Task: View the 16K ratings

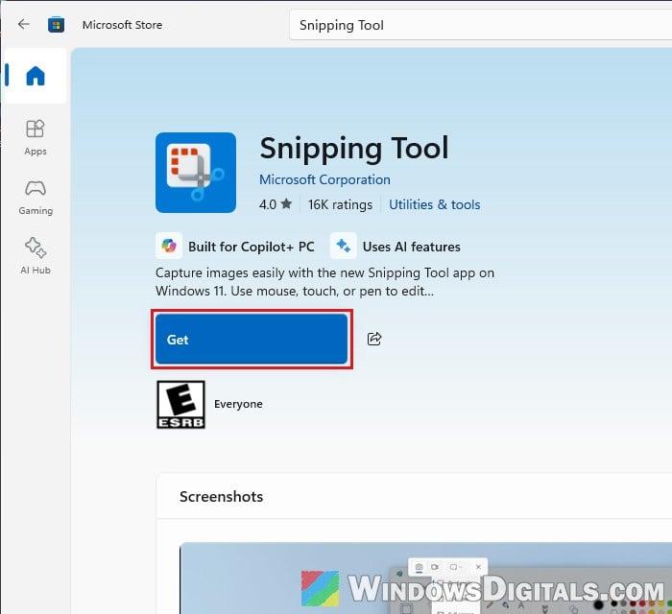Action: coord(340,204)
